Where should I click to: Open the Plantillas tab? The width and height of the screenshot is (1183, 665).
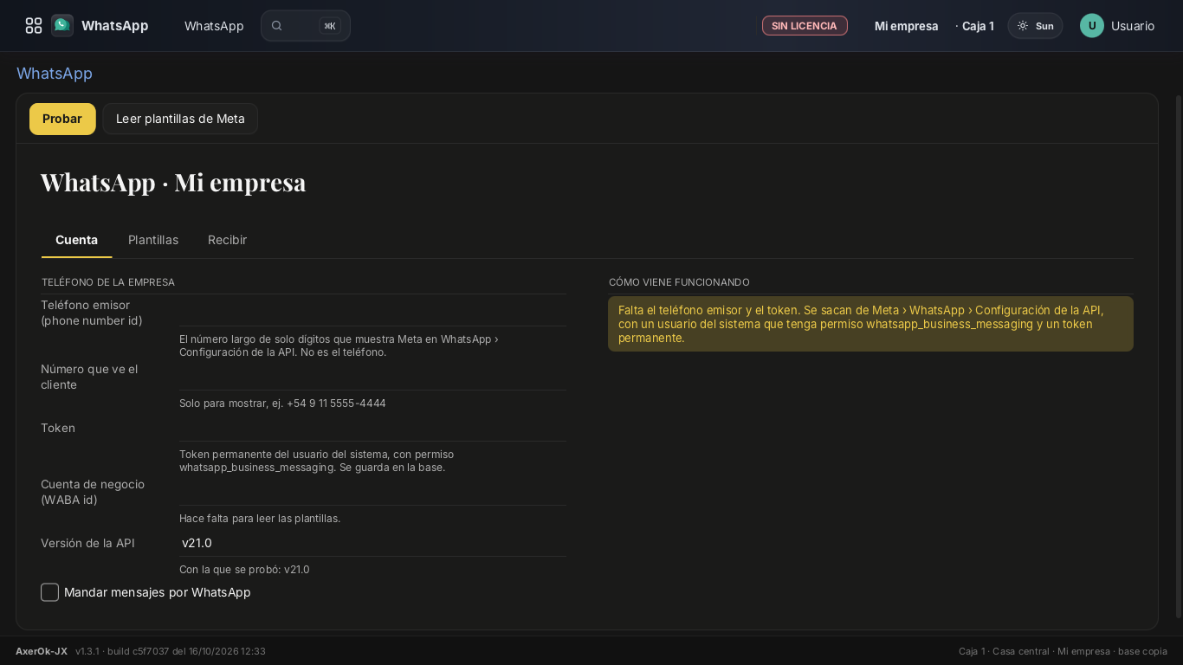tap(153, 240)
